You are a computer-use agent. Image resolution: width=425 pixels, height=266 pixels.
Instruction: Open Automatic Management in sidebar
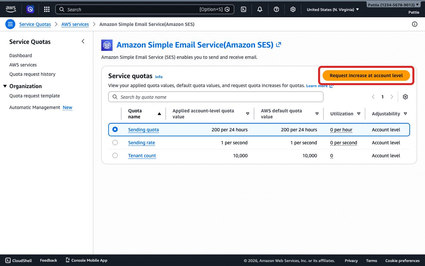(35, 107)
